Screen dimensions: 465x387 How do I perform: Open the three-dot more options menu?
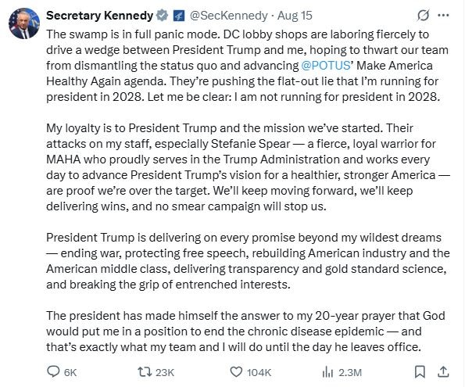443,16
